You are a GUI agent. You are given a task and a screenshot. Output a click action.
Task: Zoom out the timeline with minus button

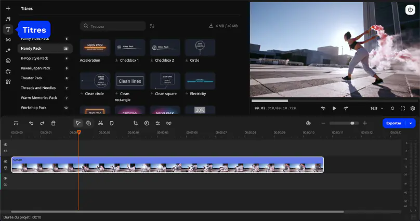point(323,123)
